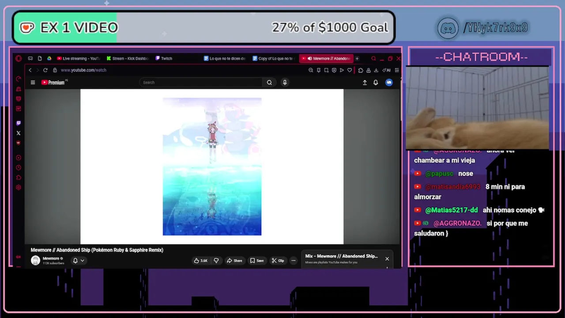Switch to Copy of Lo que tab
This screenshot has height=318, width=565.
click(273, 58)
